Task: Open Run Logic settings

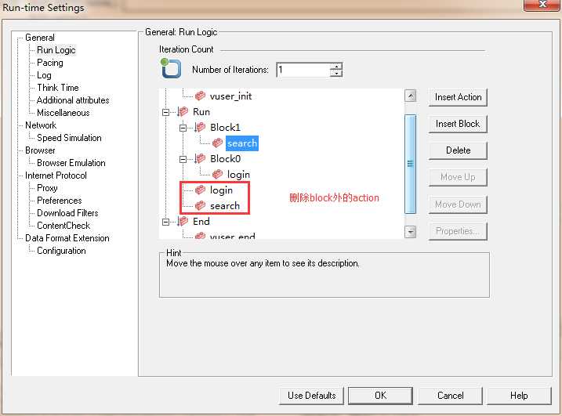Action: pyautogui.click(x=56, y=50)
